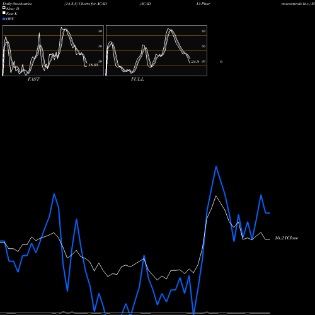This screenshot has width=315, height=315.
Task: Click the OBV legend label
Action: coord(10,19)
